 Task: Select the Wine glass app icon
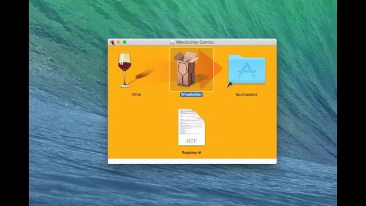pos(125,70)
